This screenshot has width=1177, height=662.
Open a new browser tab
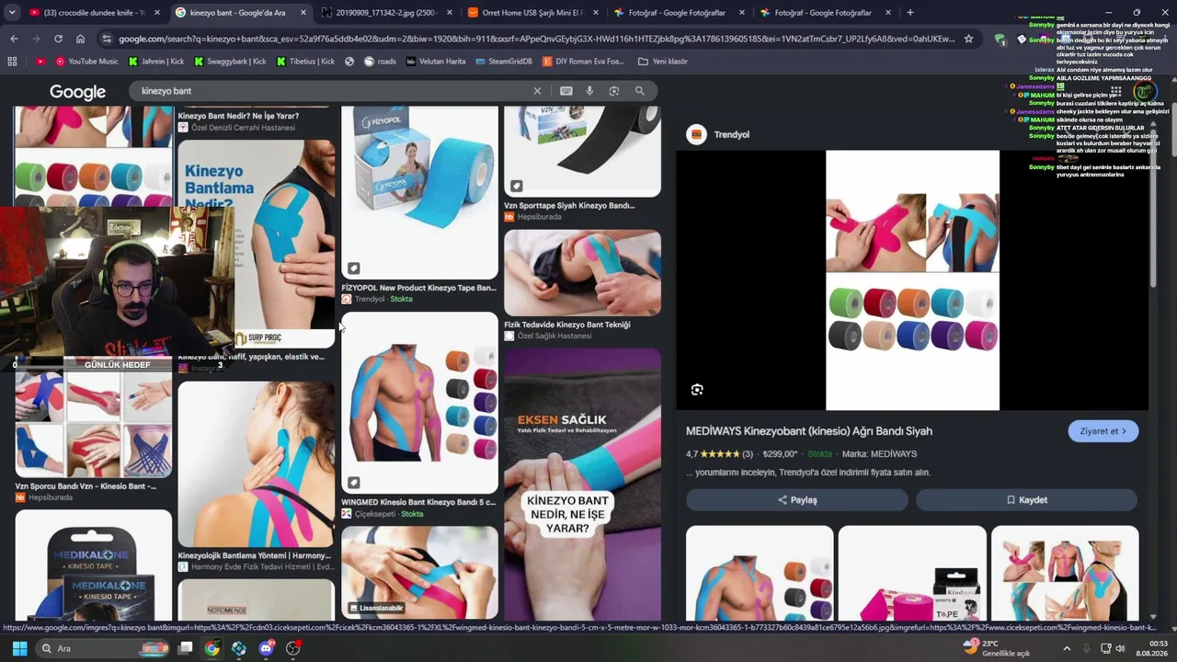point(910,13)
